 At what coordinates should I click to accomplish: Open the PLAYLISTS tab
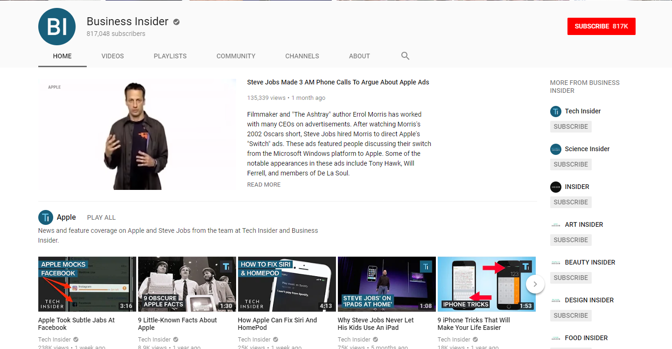click(x=170, y=56)
